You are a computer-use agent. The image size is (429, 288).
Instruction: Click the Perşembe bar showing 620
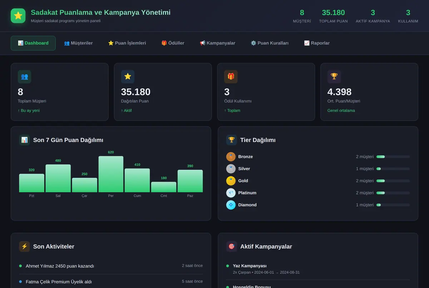tap(111, 174)
